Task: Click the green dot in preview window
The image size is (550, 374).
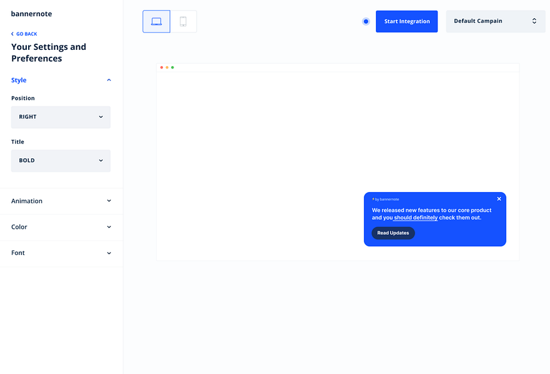Action: pyautogui.click(x=172, y=67)
